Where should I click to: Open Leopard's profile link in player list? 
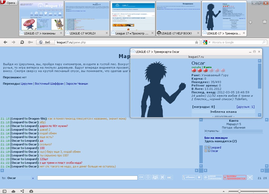coord(216,147)
